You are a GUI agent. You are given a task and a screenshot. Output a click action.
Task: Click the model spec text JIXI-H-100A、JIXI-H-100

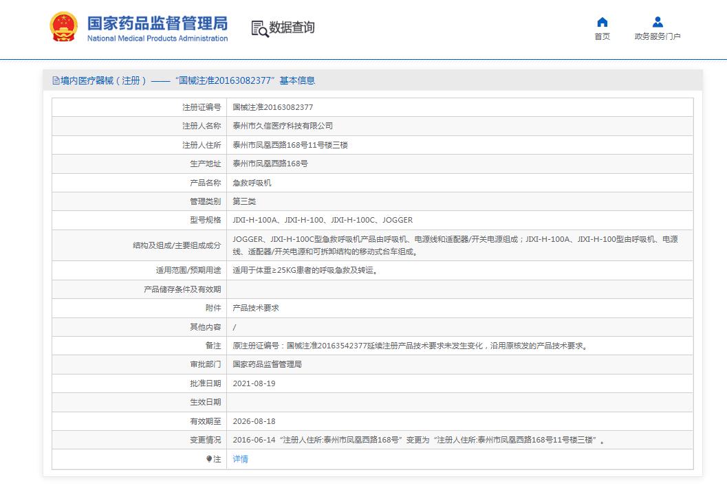click(323, 220)
